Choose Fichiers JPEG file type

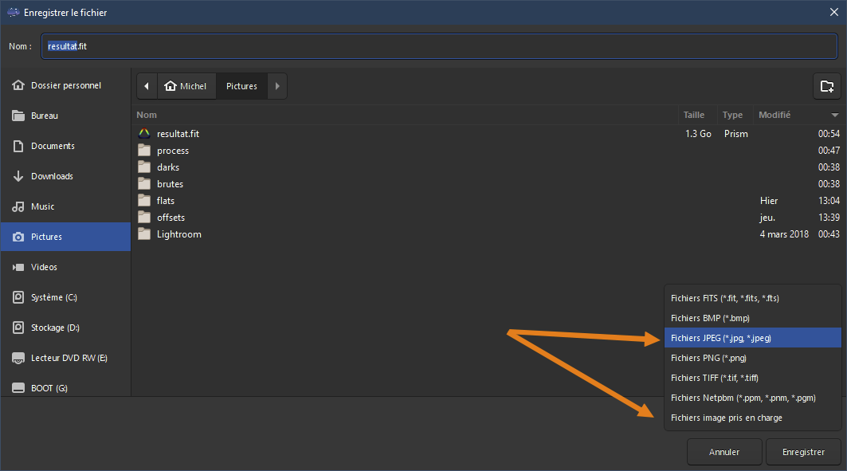point(752,338)
